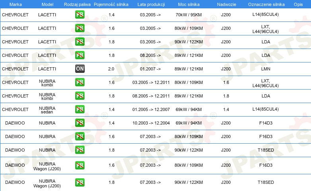Click the Model column header
The image size is (311, 191).
[47, 4]
